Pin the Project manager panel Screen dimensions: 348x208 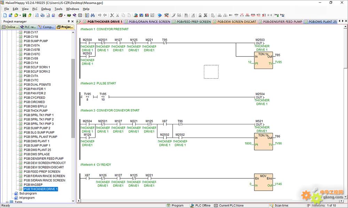(69, 21)
